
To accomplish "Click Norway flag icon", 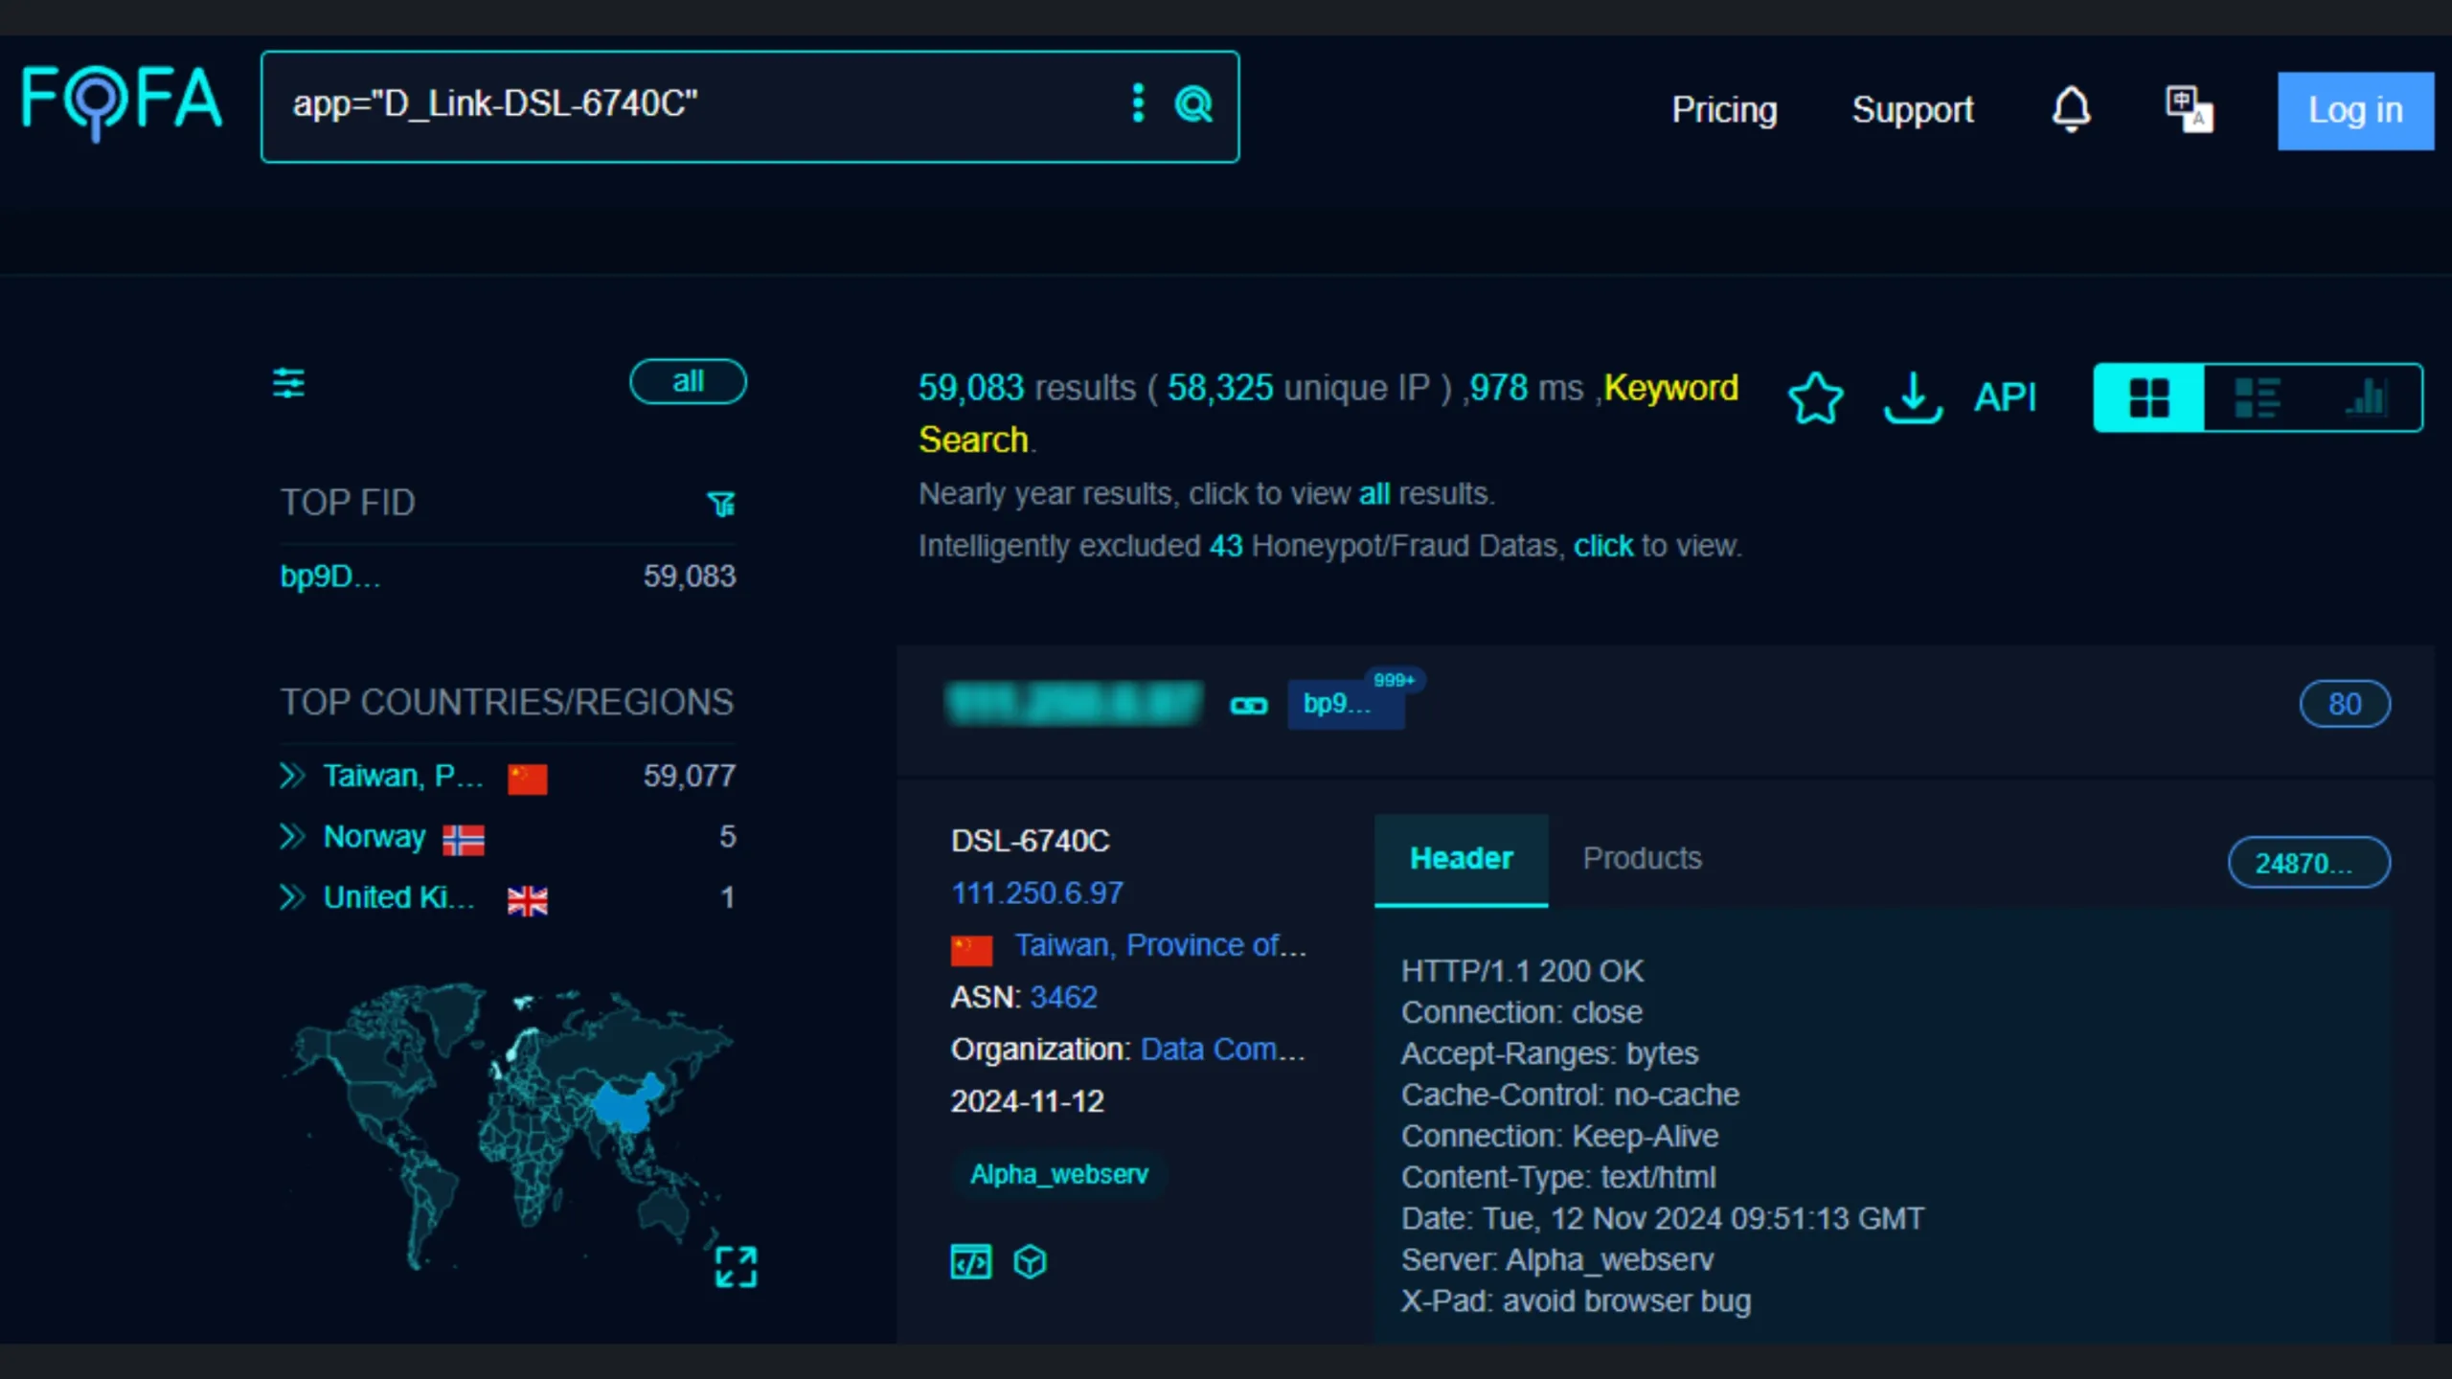I will coord(464,840).
